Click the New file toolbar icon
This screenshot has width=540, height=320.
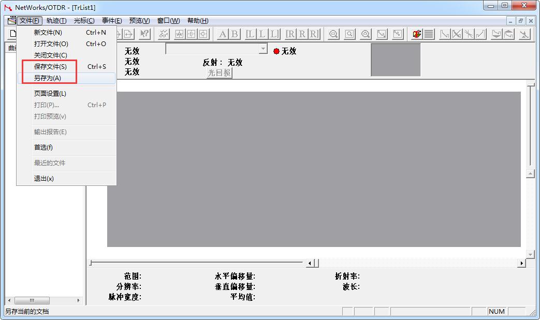(12, 34)
